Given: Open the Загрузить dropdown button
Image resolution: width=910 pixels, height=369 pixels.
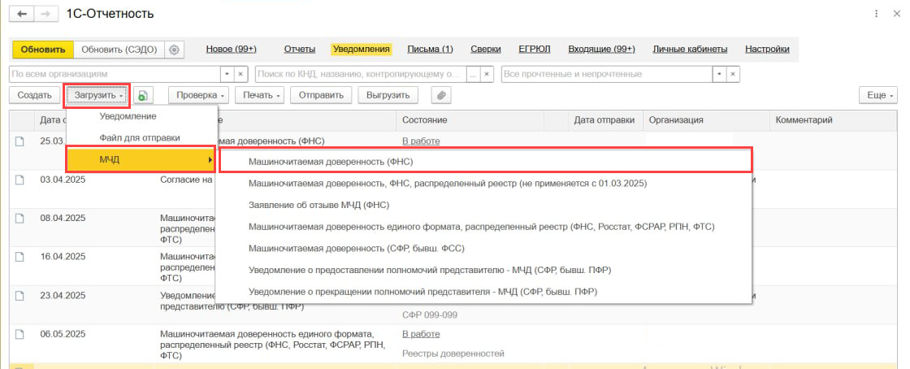Looking at the screenshot, I should [97, 95].
